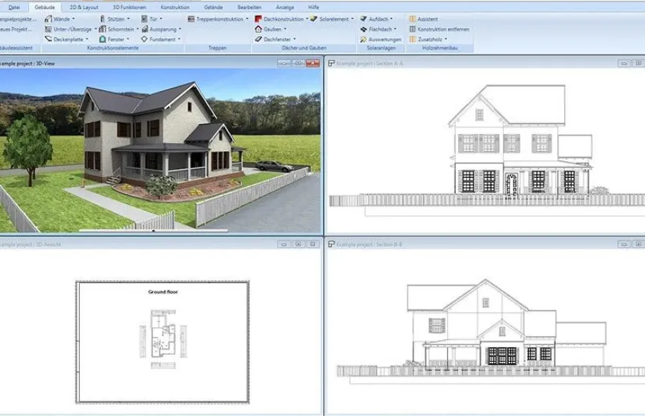The height and width of the screenshot is (416, 645).
Task: Open the Hilfe tab
Action: [314, 7]
